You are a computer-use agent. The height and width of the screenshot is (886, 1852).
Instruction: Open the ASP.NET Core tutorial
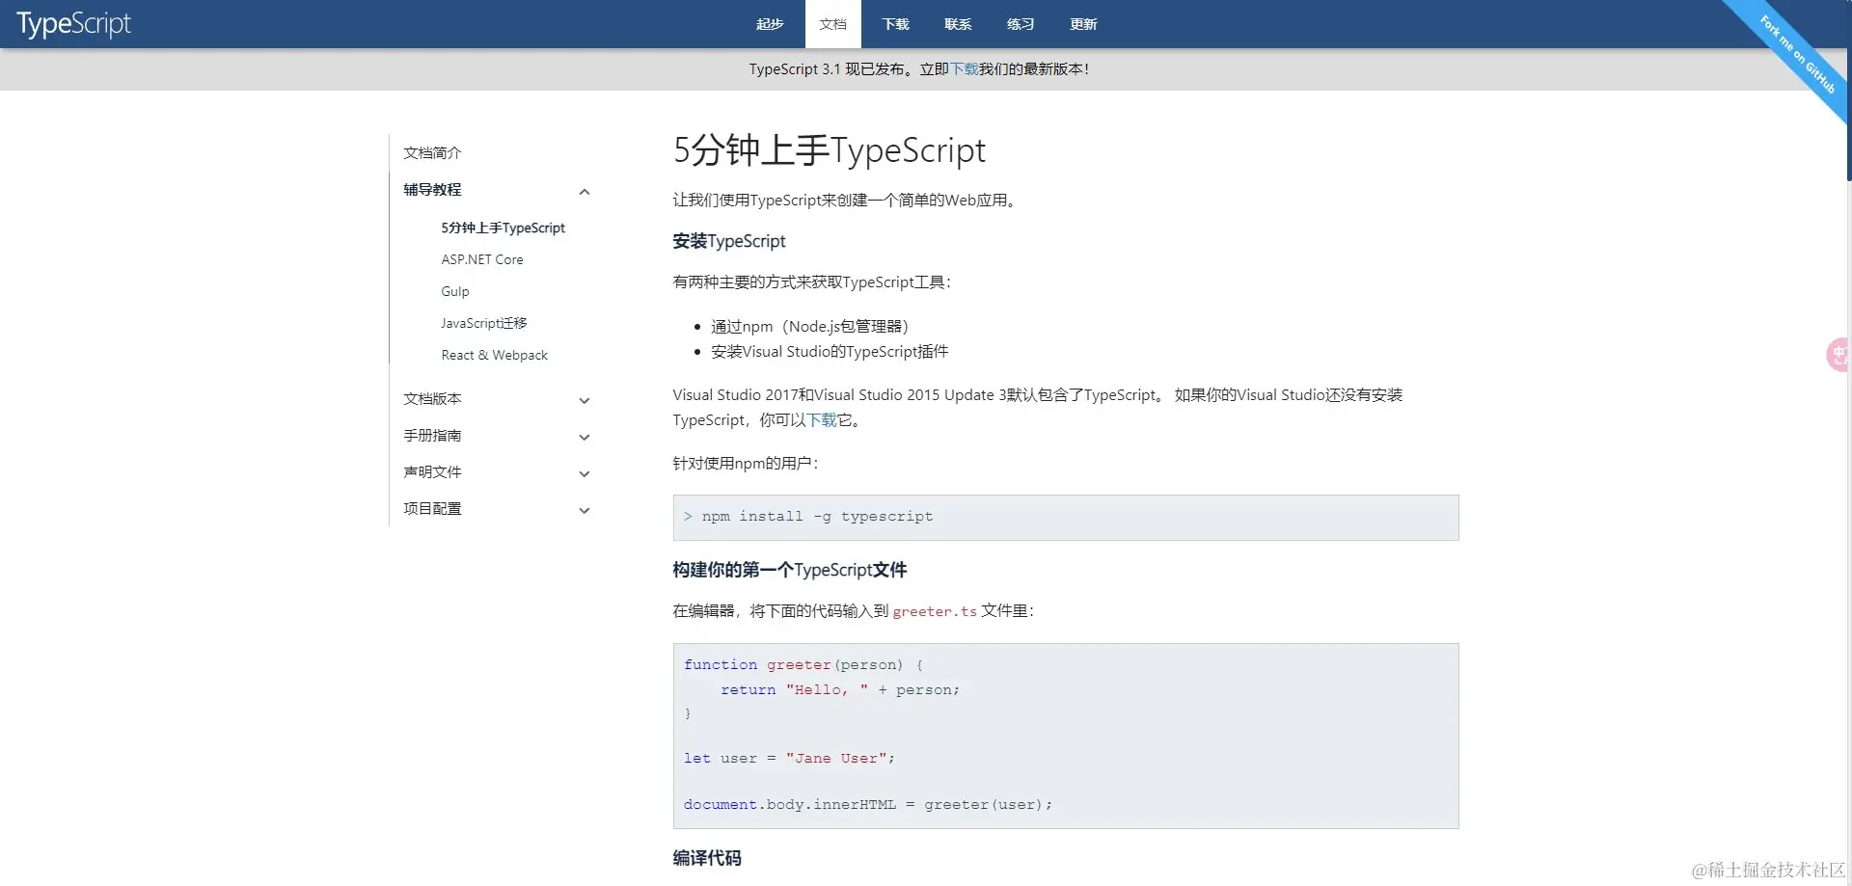[x=482, y=259]
